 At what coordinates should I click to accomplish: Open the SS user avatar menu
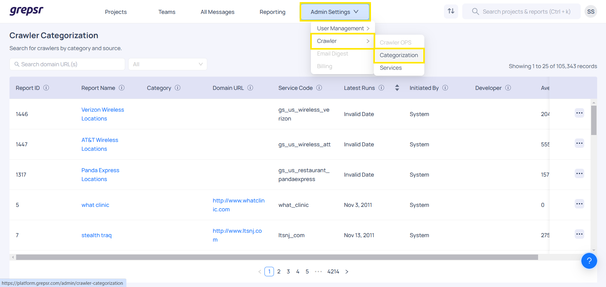(x=591, y=12)
